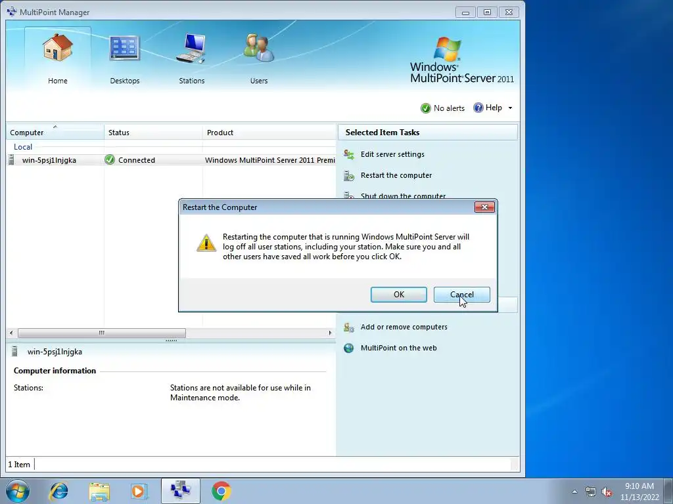Click the house icon for Home
Screen dimensions: 673x504
coord(58,47)
